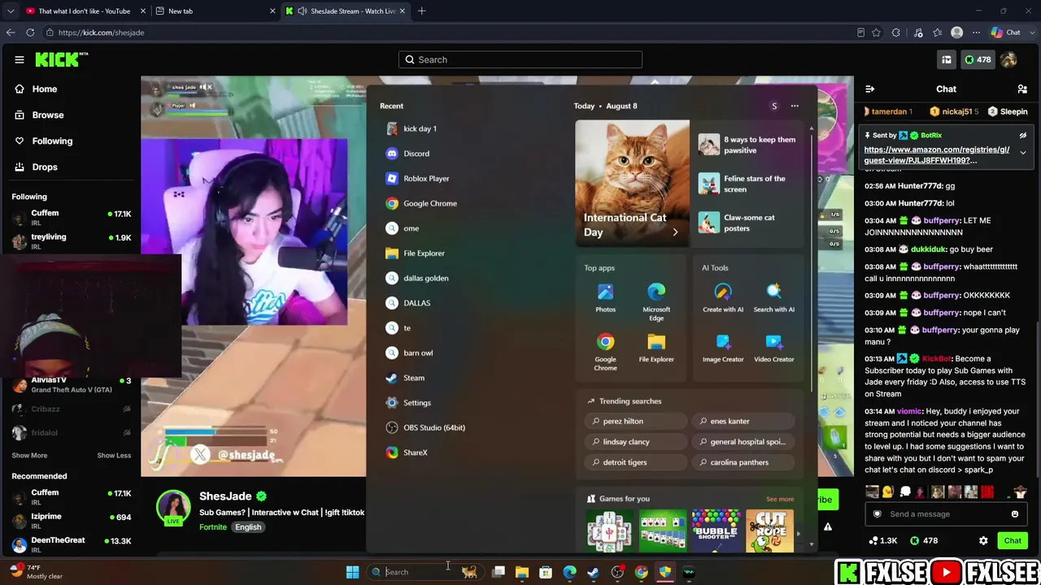
Task: Open the OBS Studio icon on taskbar
Action: click(617, 572)
